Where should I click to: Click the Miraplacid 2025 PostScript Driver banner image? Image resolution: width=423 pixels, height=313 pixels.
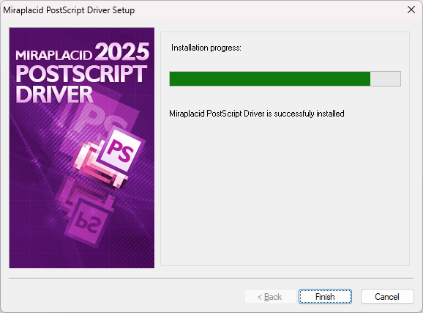82,148
